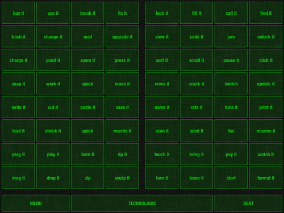Select the 'tune it' pad

tap(231, 107)
